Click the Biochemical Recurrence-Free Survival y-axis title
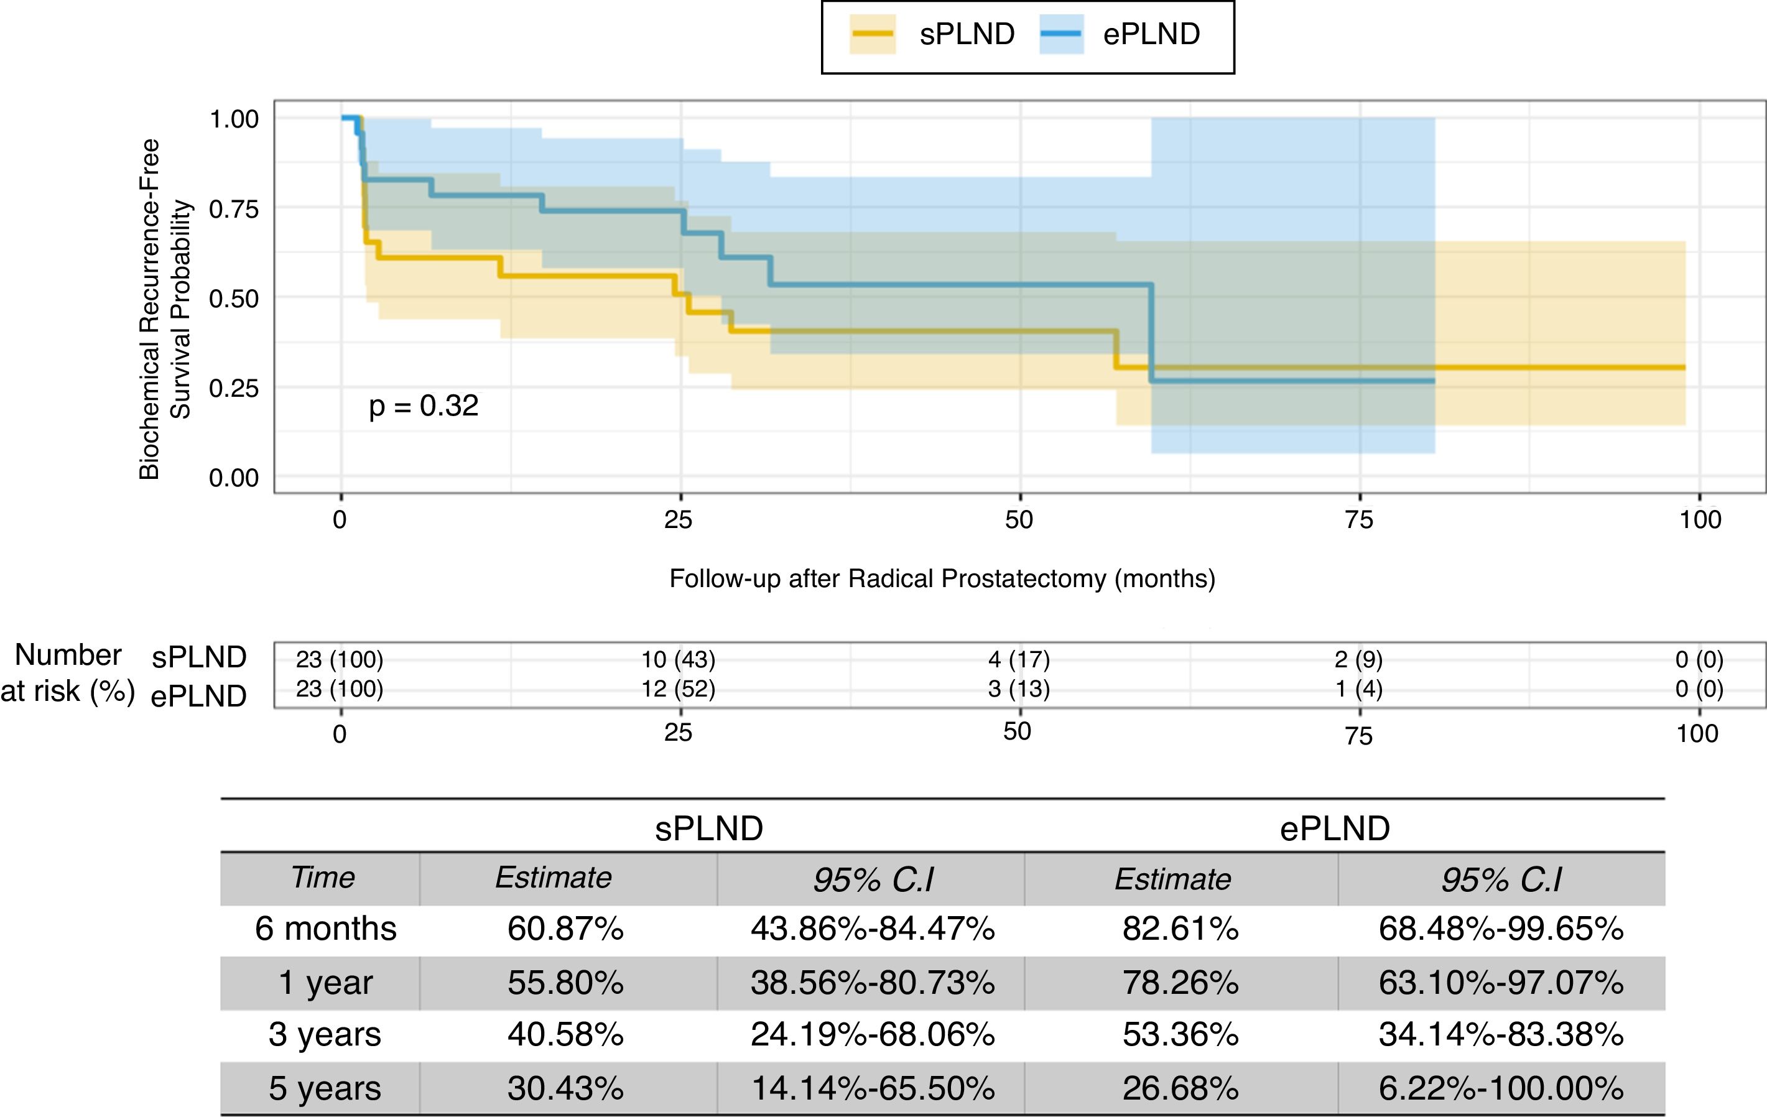 click(x=164, y=309)
